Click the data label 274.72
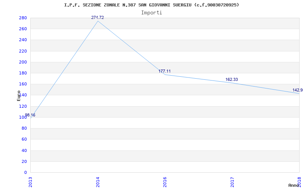The width and height of the screenshot is (303, 189). click(98, 17)
